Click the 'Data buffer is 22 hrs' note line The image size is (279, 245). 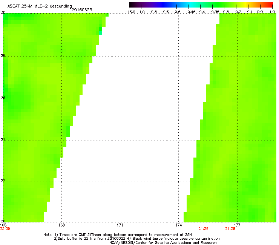point(136,239)
